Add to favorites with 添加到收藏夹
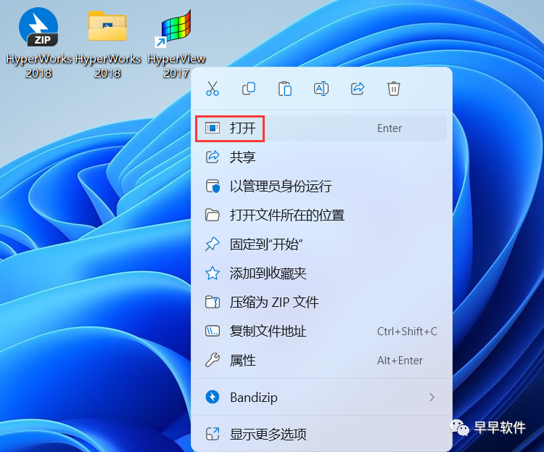 point(268,274)
